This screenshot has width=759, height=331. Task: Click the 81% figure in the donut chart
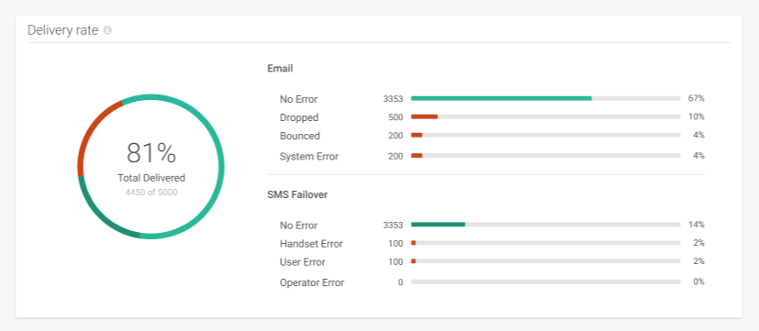151,153
